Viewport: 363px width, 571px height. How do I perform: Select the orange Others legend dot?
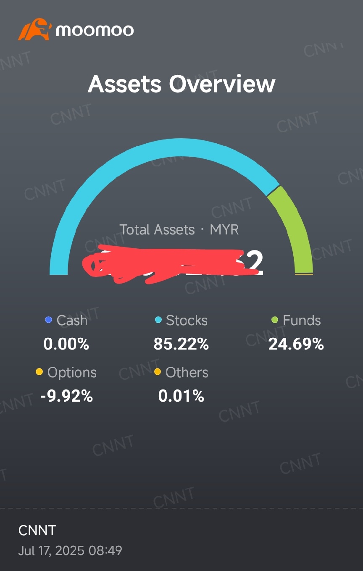[158, 372]
